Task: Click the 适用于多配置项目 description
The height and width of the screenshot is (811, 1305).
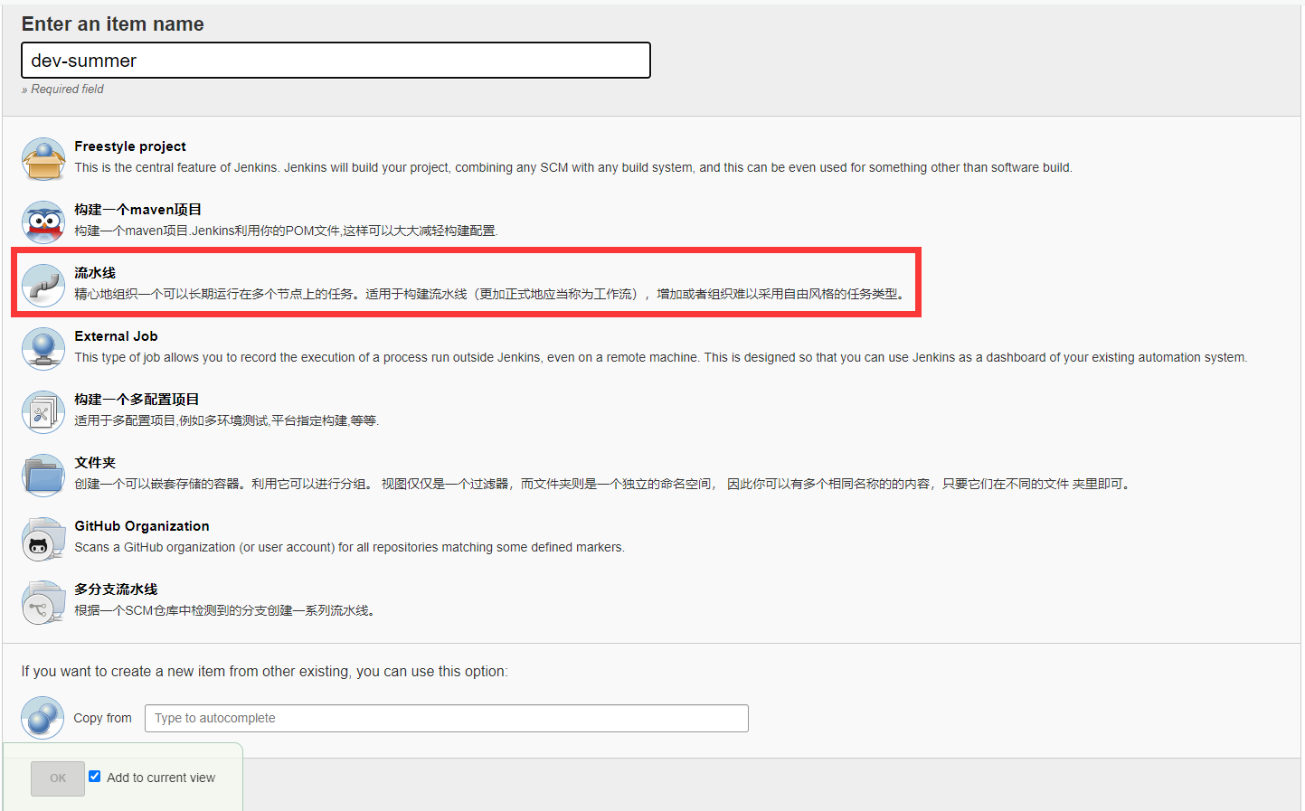Action: pyautogui.click(x=226, y=420)
